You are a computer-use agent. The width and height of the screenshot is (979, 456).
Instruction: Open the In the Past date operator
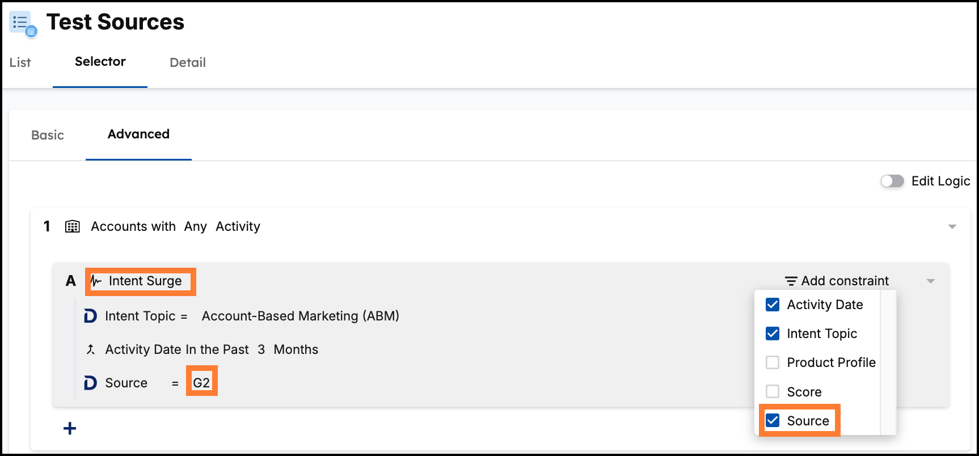pos(217,349)
